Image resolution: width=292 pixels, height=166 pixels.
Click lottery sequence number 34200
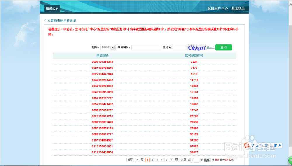coord(194,140)
